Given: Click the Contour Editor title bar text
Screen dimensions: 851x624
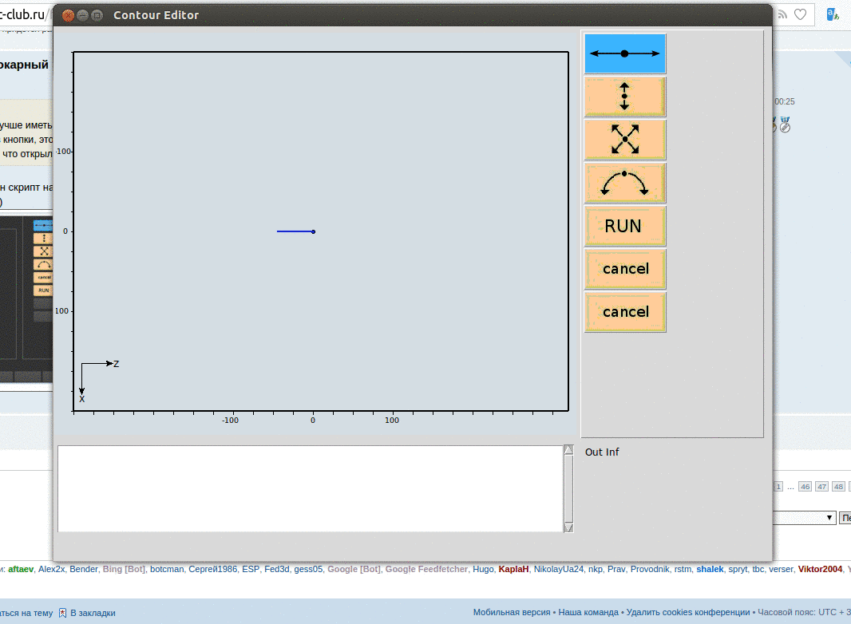Looking at the screenshot, I should coord(156,15).
